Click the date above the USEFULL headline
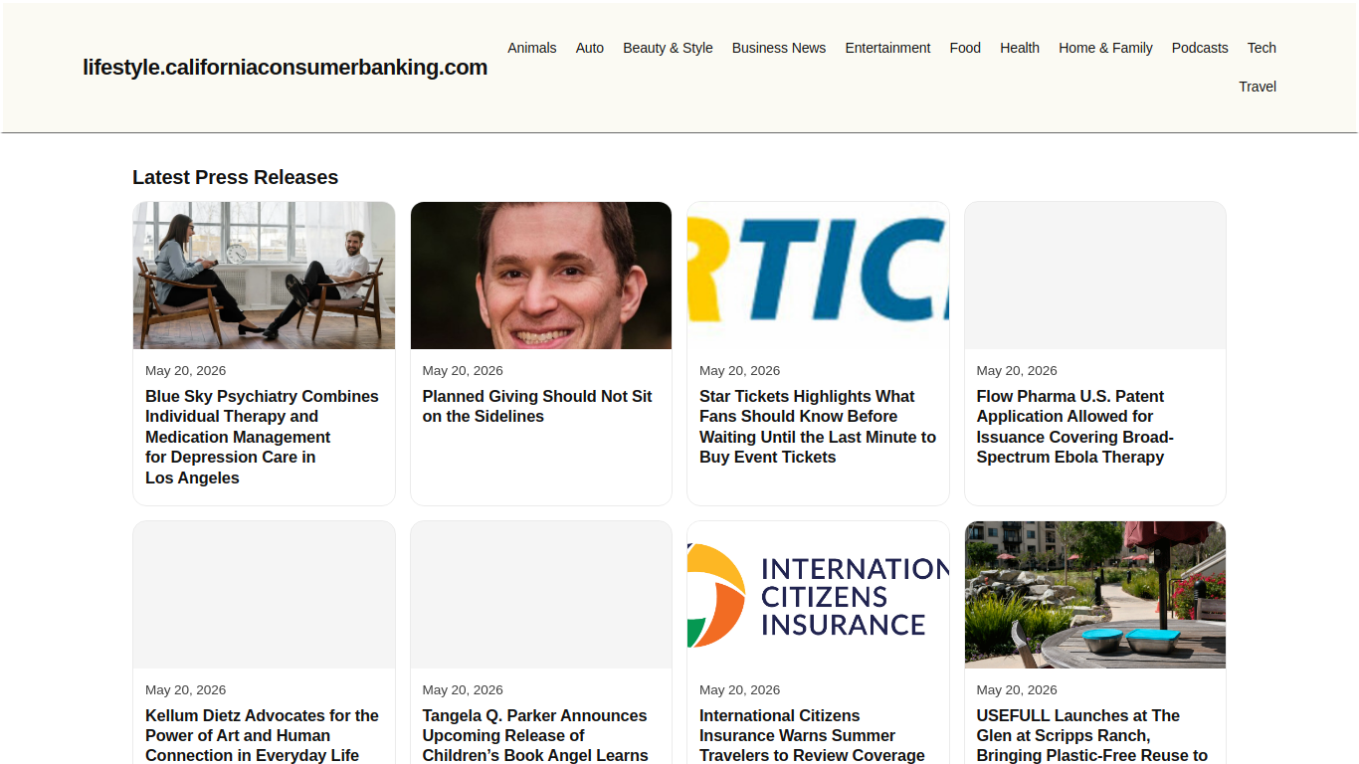This screenshot has height=764, width=1359. [x=1017, y=689]
